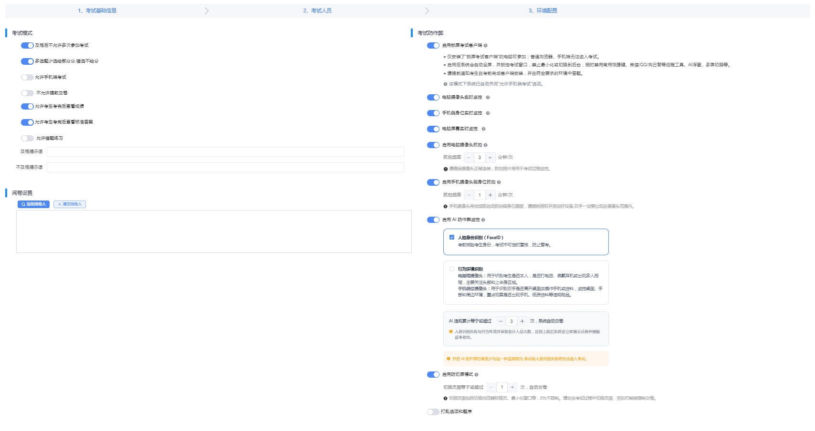The width and height of the screenshot is (815, 431).
Task: Click help icon beside 启用 AI 防作弊监控
Action: coord(483,220)
